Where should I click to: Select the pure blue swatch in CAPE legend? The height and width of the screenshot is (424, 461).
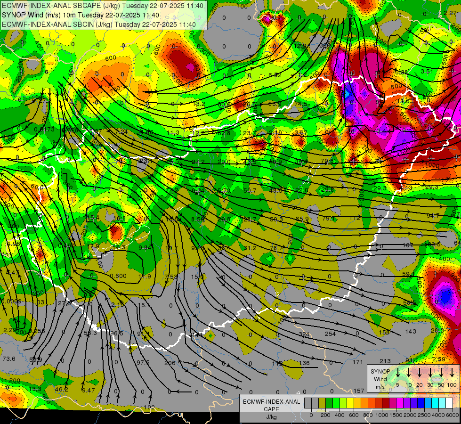tap(421, 403)
